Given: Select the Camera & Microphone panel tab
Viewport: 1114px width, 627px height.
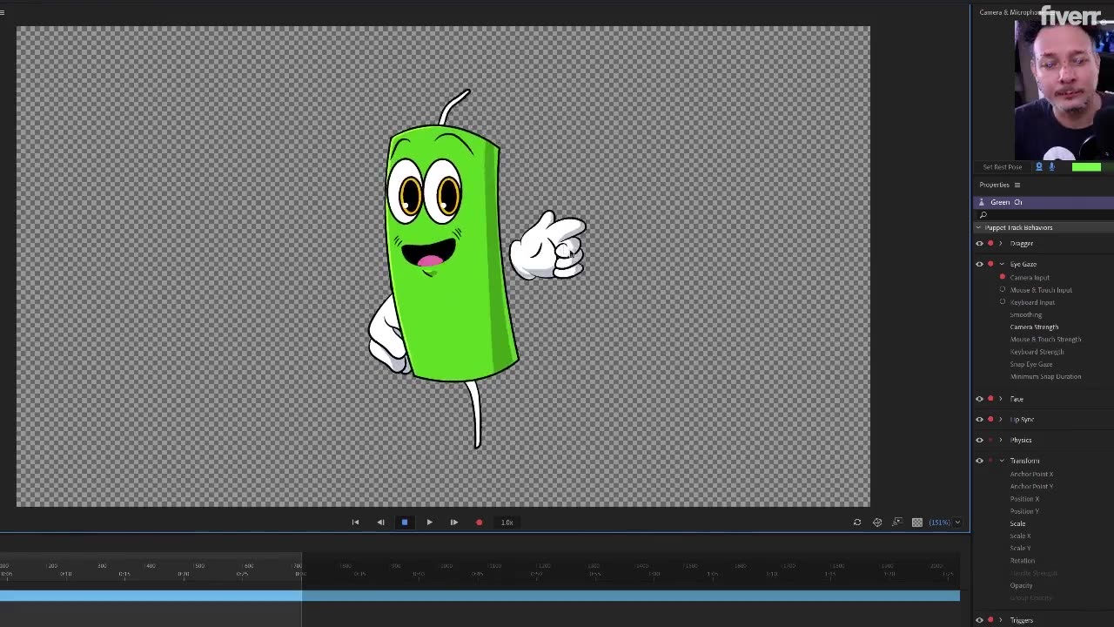Looking at the screenshot, I should pyautogui.click(x=1010, y=12).
